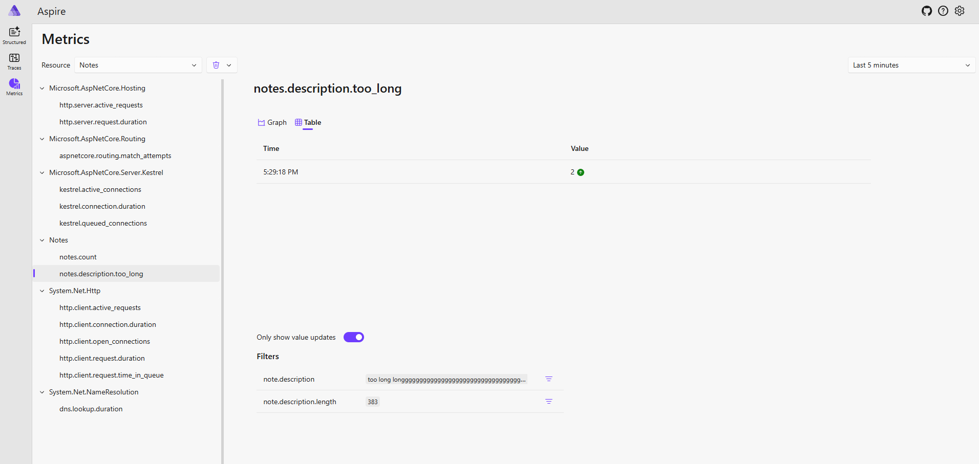Viewport: 979px width, 464px height.
Task: Open the help icon
Action: point(943,11)
